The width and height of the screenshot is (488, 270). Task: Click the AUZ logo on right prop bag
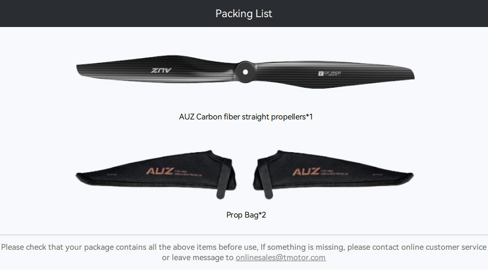[x=306, y=171]
